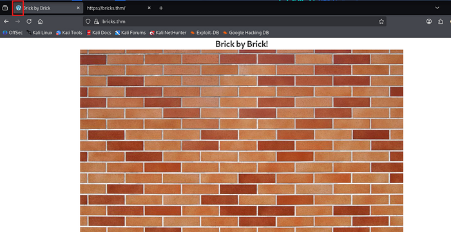View site security padlock information
451x232 pixels.
click(97, 21)
